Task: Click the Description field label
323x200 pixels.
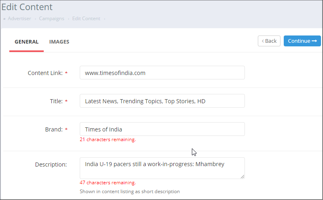Action: (x=51, y=165)
